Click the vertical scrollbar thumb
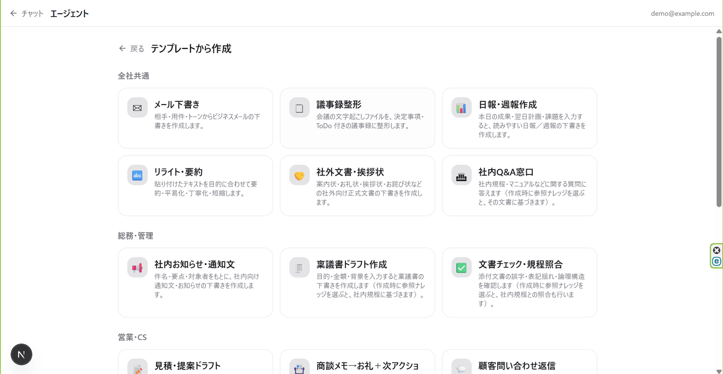 [719, 122]
